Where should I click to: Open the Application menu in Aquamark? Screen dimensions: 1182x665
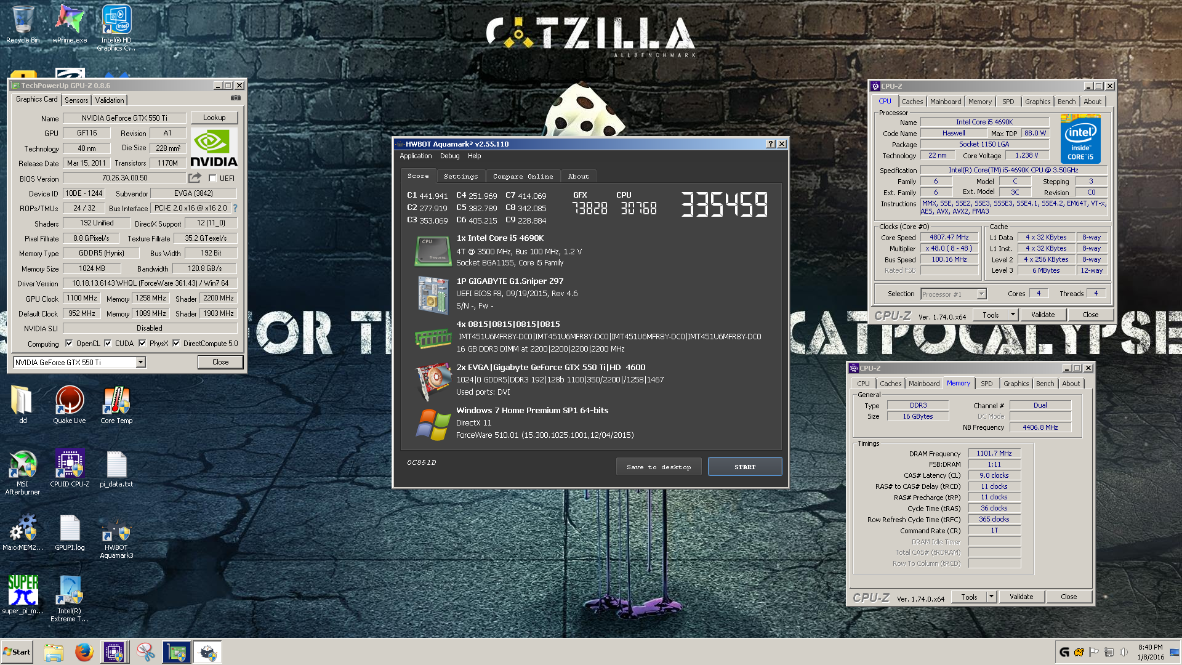point(416,156)
